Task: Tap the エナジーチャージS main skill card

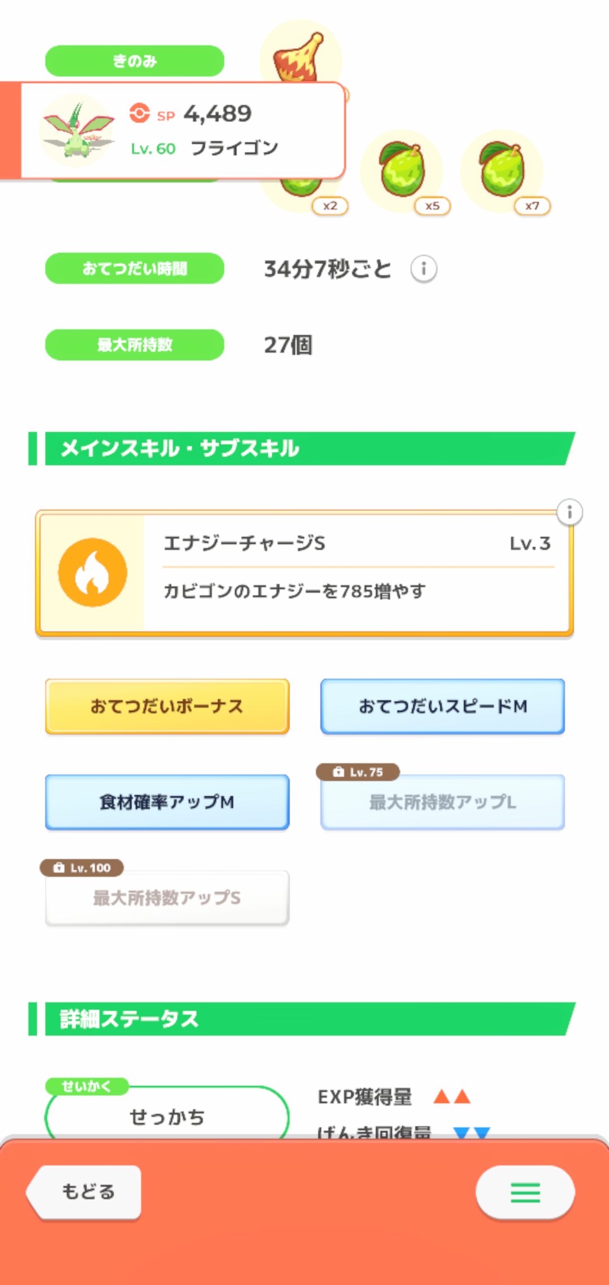Action: (355, 573)
